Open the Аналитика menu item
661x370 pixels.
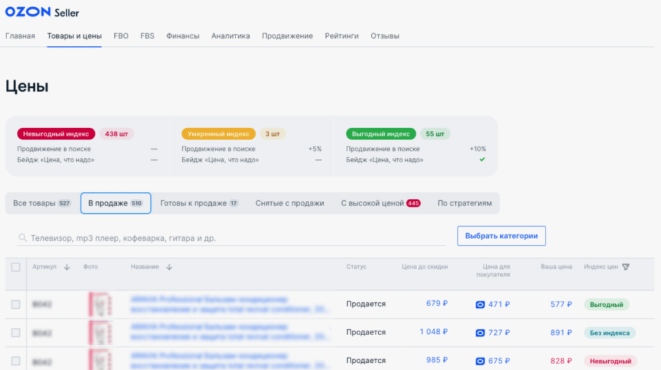point(230,36)
